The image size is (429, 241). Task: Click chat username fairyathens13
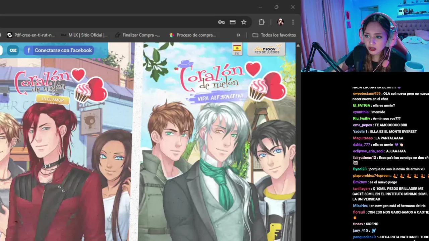coord(365,158)
